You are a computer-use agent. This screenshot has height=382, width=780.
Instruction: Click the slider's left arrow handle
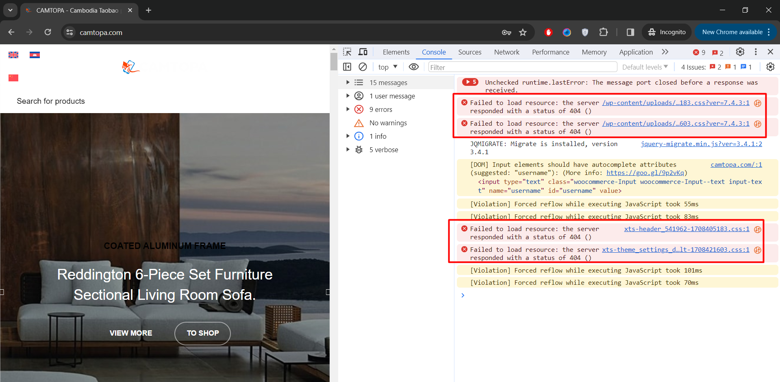pos(2,292)
